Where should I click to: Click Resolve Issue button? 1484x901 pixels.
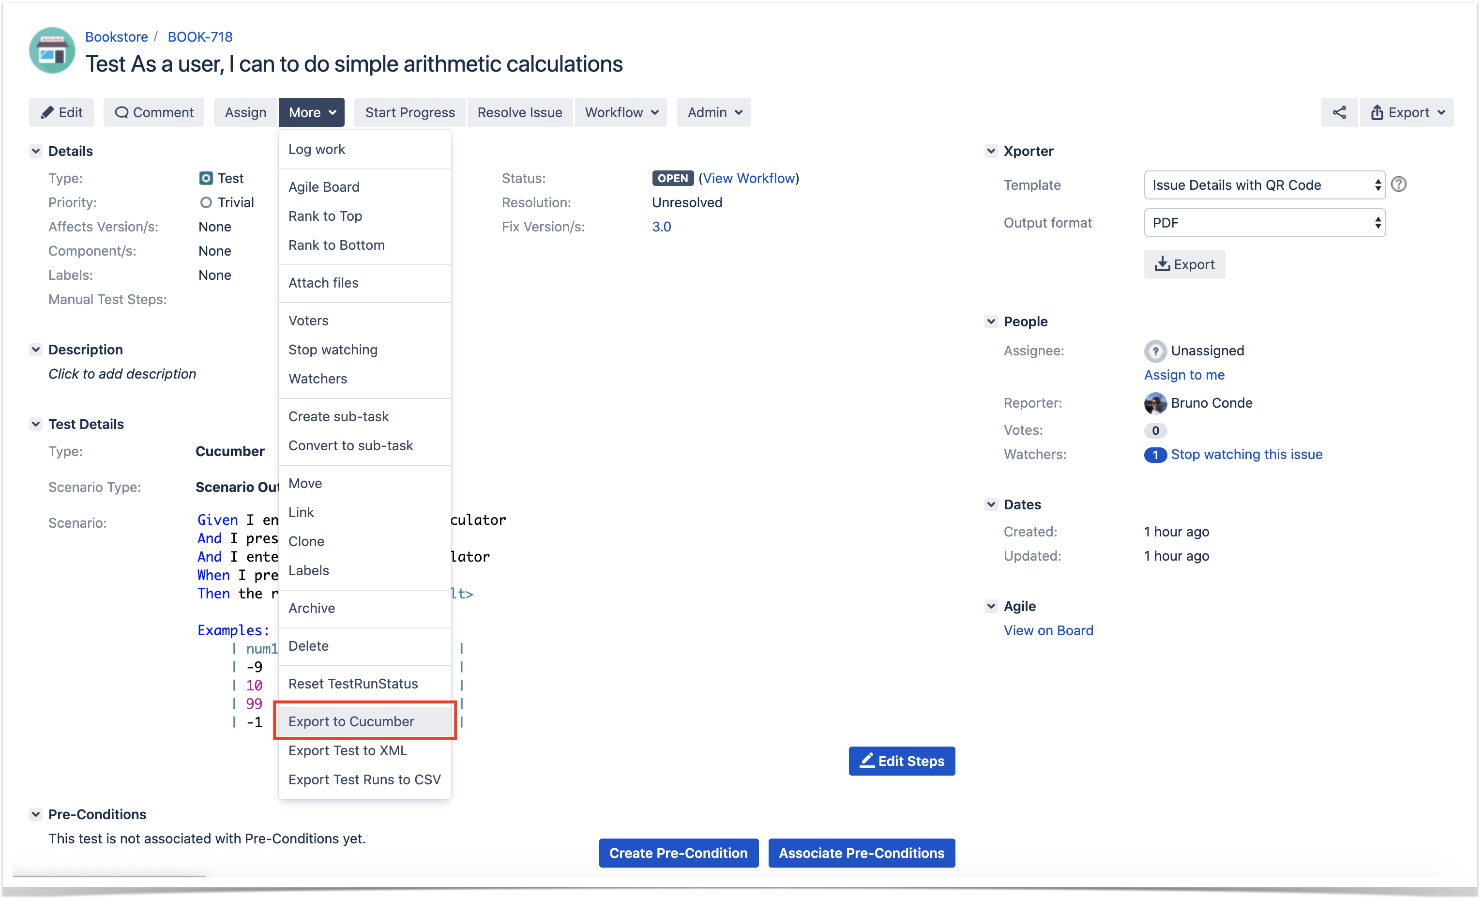coord(521,113)
